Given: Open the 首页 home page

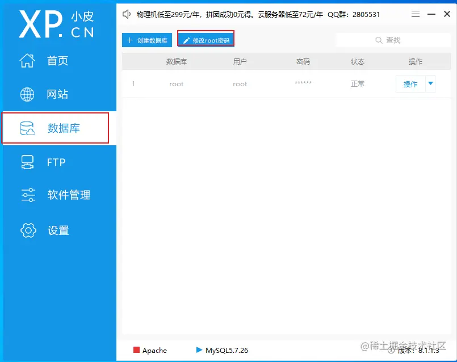Looking at the screenshot, I should point(58,61).
